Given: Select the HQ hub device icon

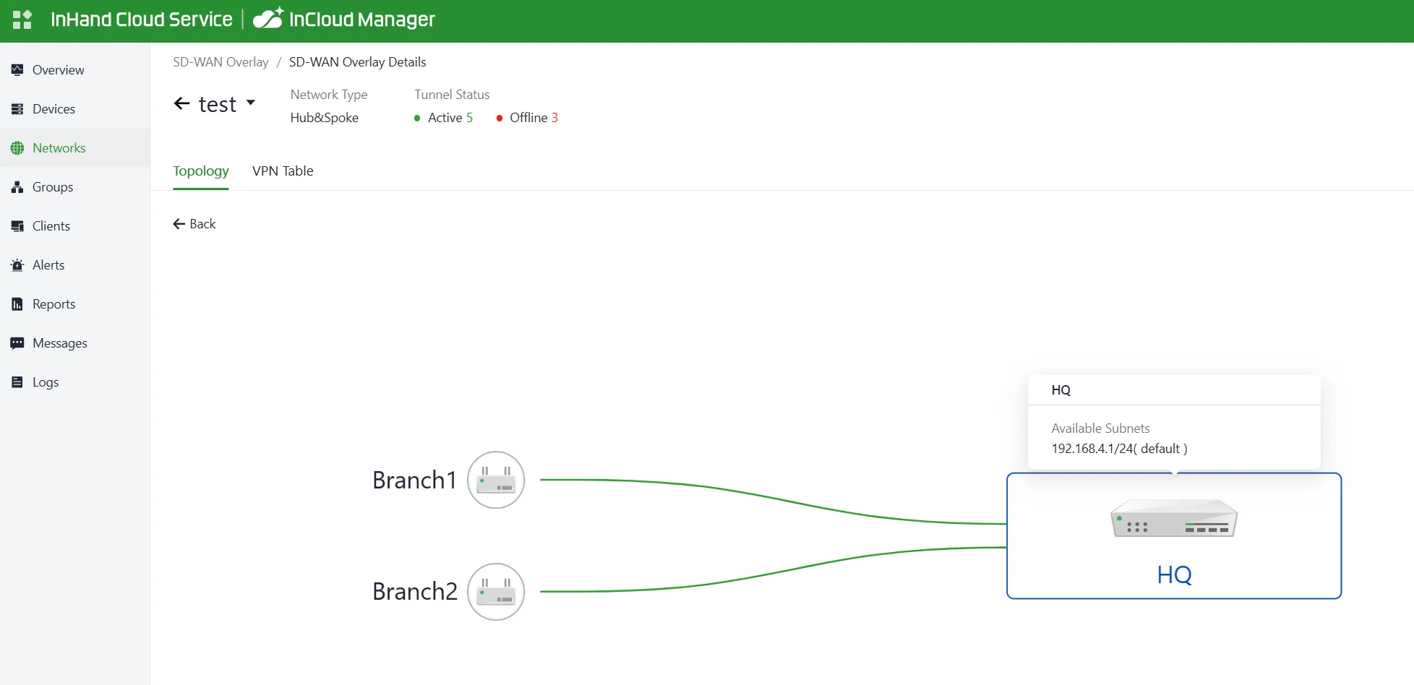Looking at the screenshot, I should (1174, 518).
